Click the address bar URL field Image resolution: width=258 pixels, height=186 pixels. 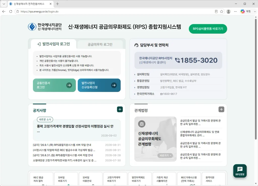(x=115, y=12)
